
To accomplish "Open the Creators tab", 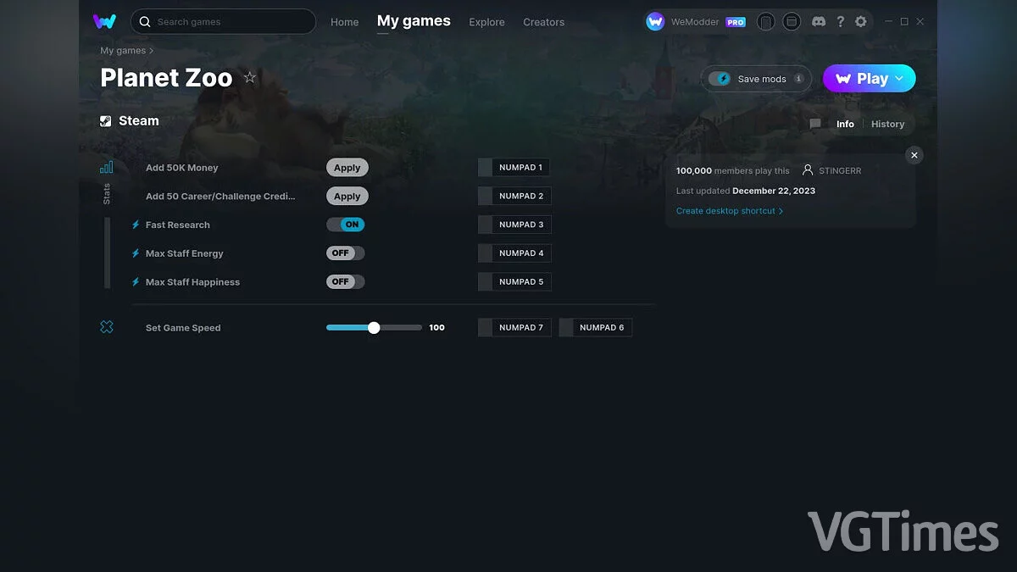I will point(543,22).
